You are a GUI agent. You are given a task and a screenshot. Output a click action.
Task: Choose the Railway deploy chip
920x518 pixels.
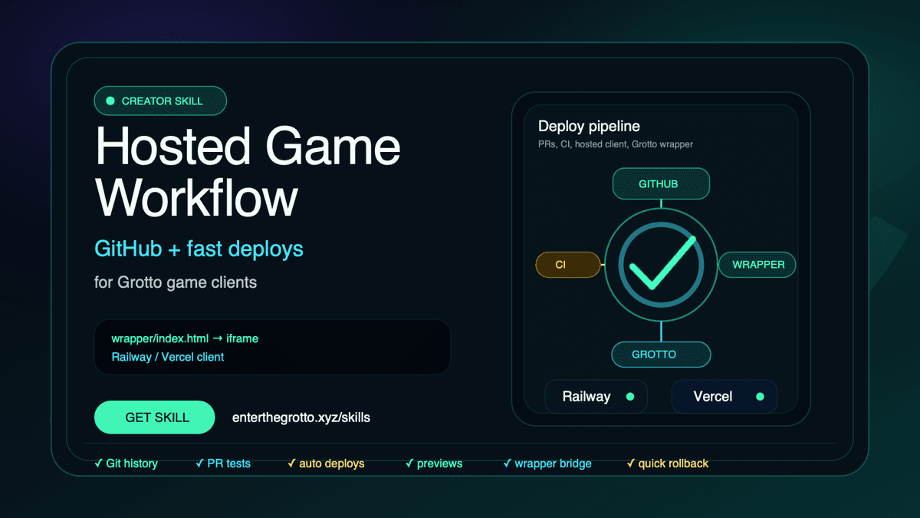pyautogui.click(x=596, y=397)
